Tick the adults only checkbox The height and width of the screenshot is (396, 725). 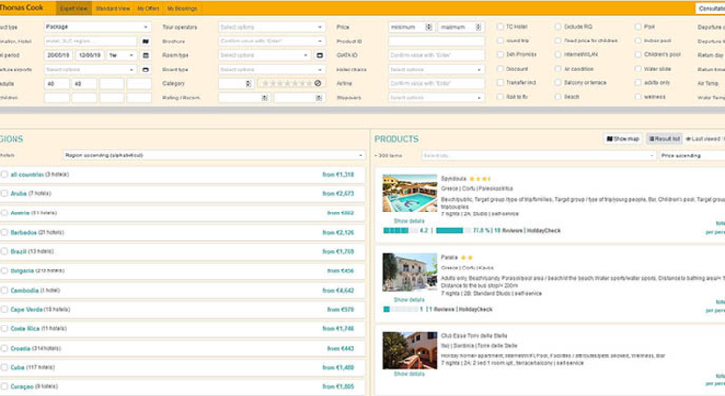[638, 83]
